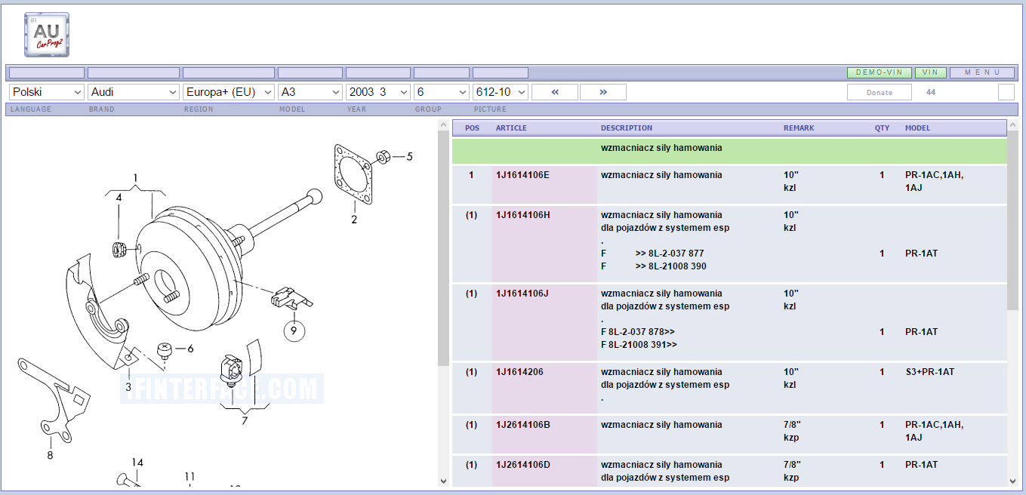The width and height of the screenshot is (1026, 495).
Task: Click the model value S3+PR-1AT
Action: (x=929, y=372)
